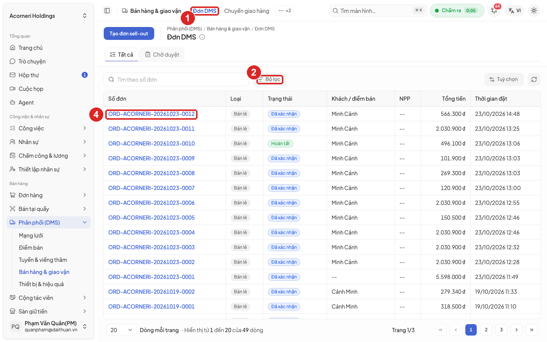The height and width of the screenshot is (342, 547).
Task: Open order ORD-ACORNERI-20261023-0010
Action: coord(152,144)
